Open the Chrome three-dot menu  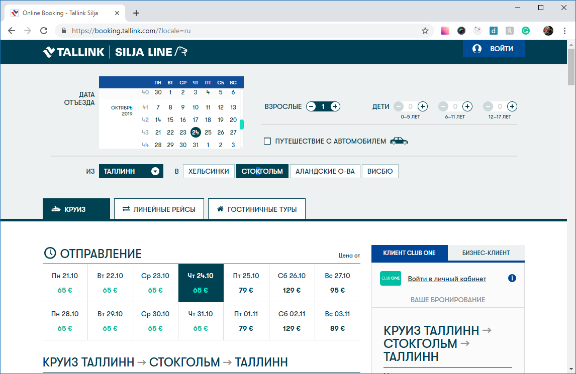point(564,31)
